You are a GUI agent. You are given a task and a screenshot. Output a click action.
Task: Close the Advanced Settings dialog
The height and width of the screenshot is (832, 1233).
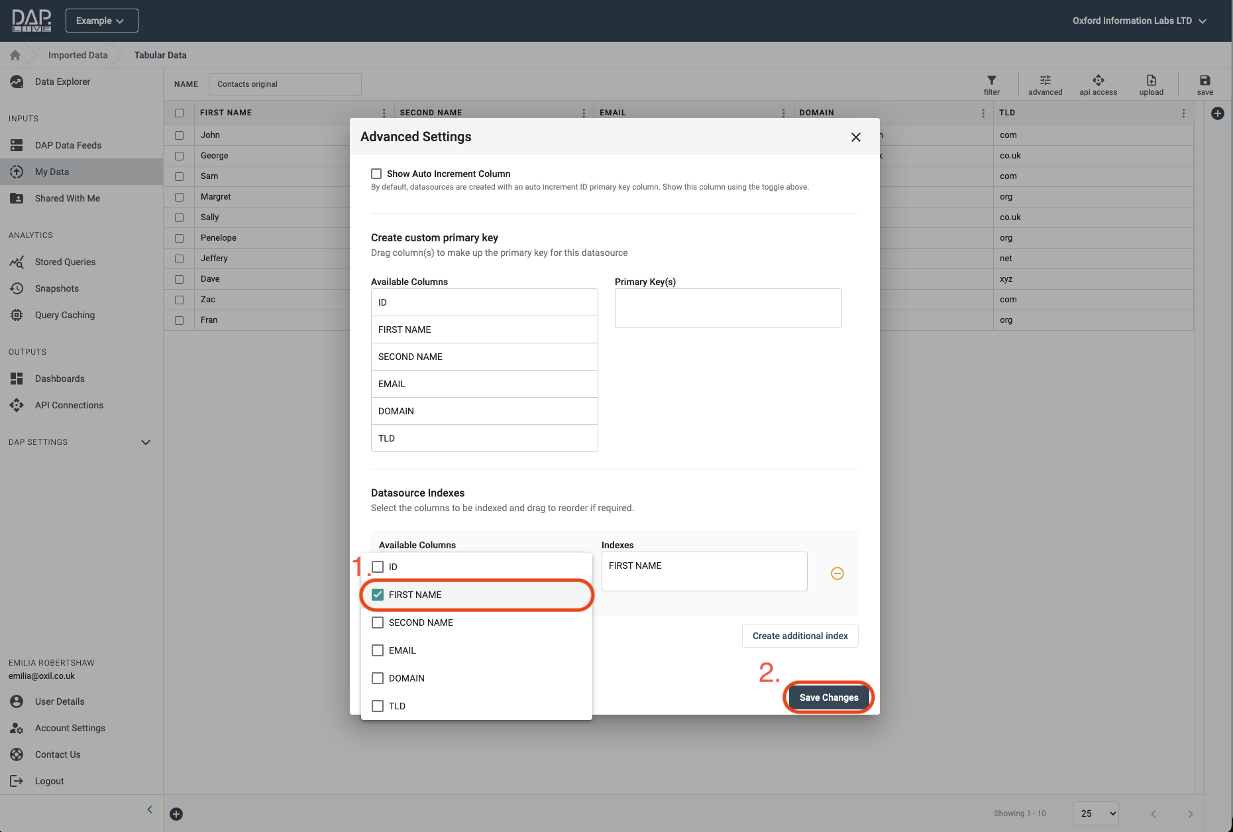(x=855, y=137)
